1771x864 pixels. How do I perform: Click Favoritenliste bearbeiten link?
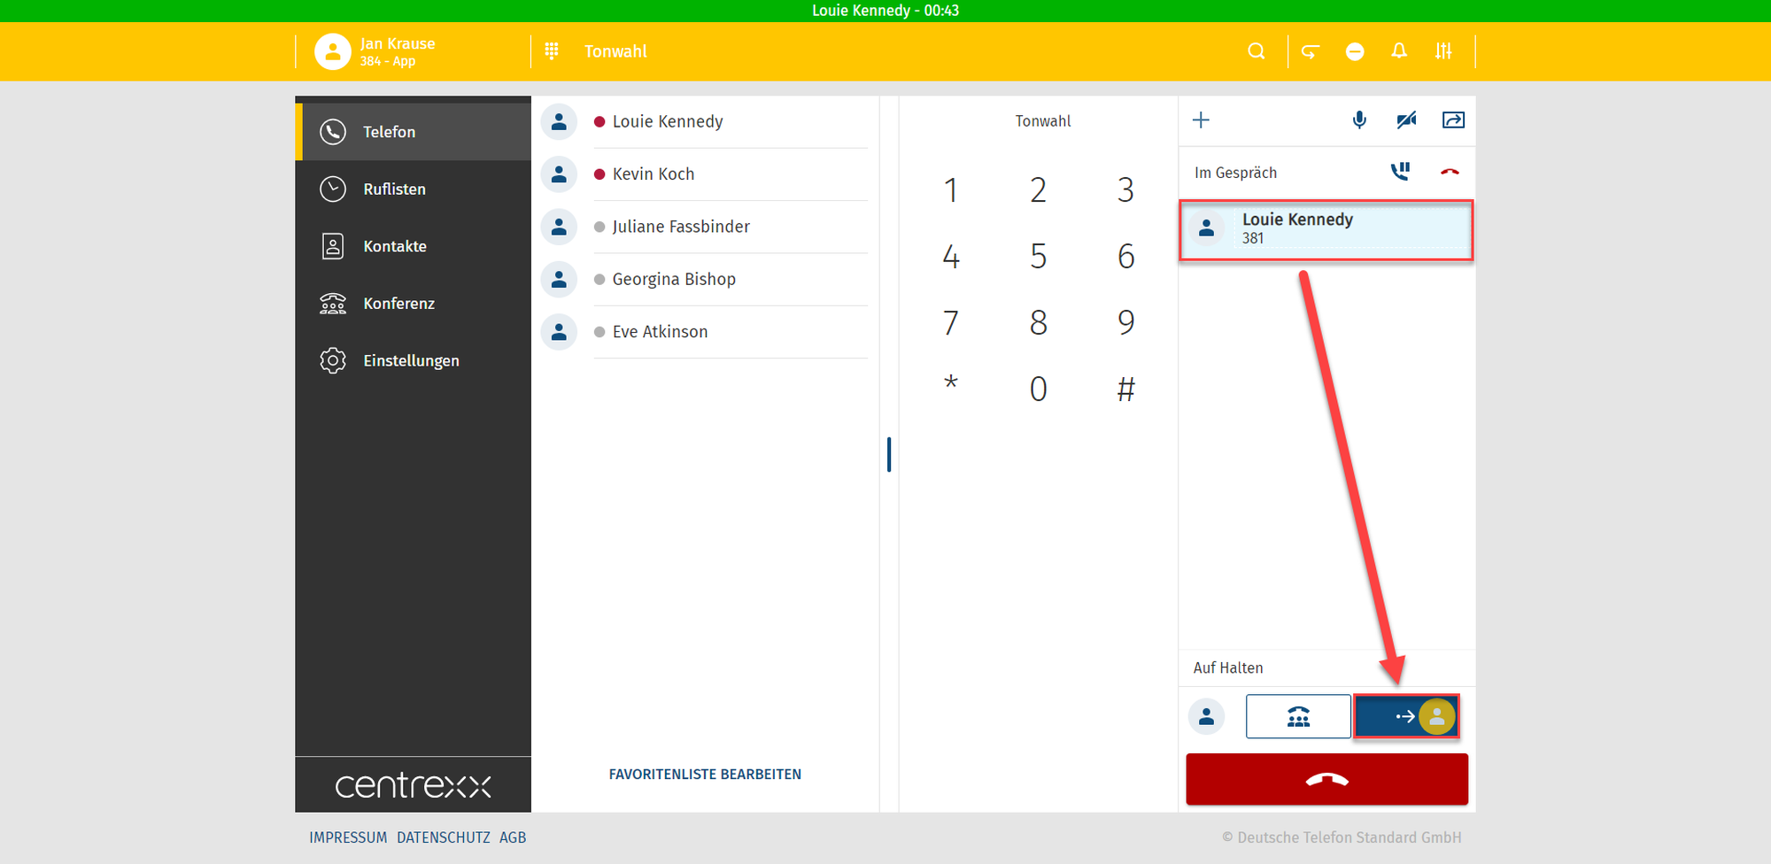pos(705,774)
